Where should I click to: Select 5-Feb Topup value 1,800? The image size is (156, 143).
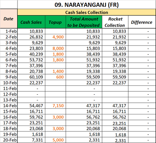tap(56, 54)
